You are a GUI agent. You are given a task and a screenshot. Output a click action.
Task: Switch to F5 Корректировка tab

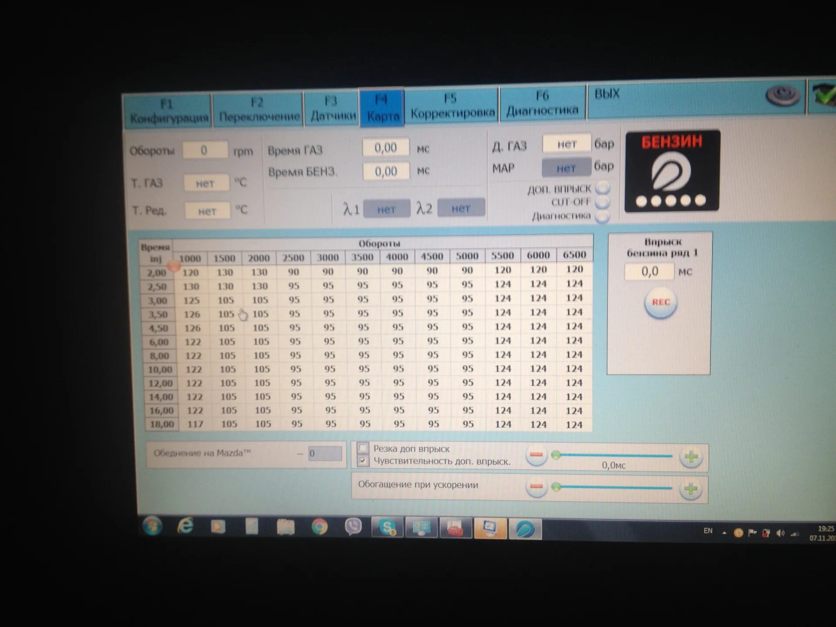[x=452, y=107]
